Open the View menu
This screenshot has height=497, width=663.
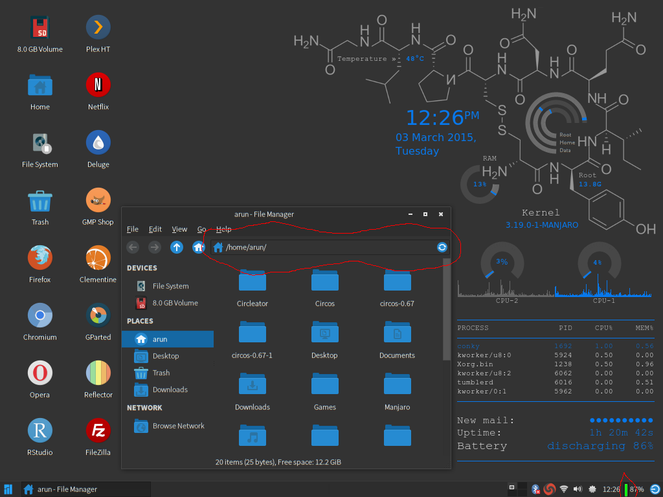tap(179, 228)
